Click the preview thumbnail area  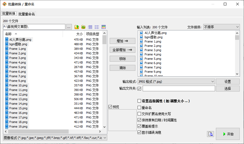pos(122,120)
